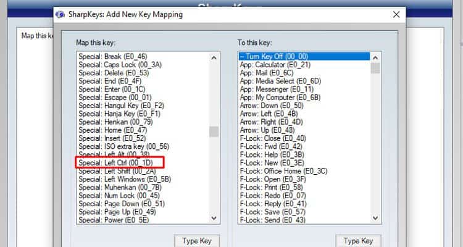Select 'F-Lock: Save (E0_57)' target key
Image resolution: width=463 pixels, height=247 pixels.
(272, 212)
